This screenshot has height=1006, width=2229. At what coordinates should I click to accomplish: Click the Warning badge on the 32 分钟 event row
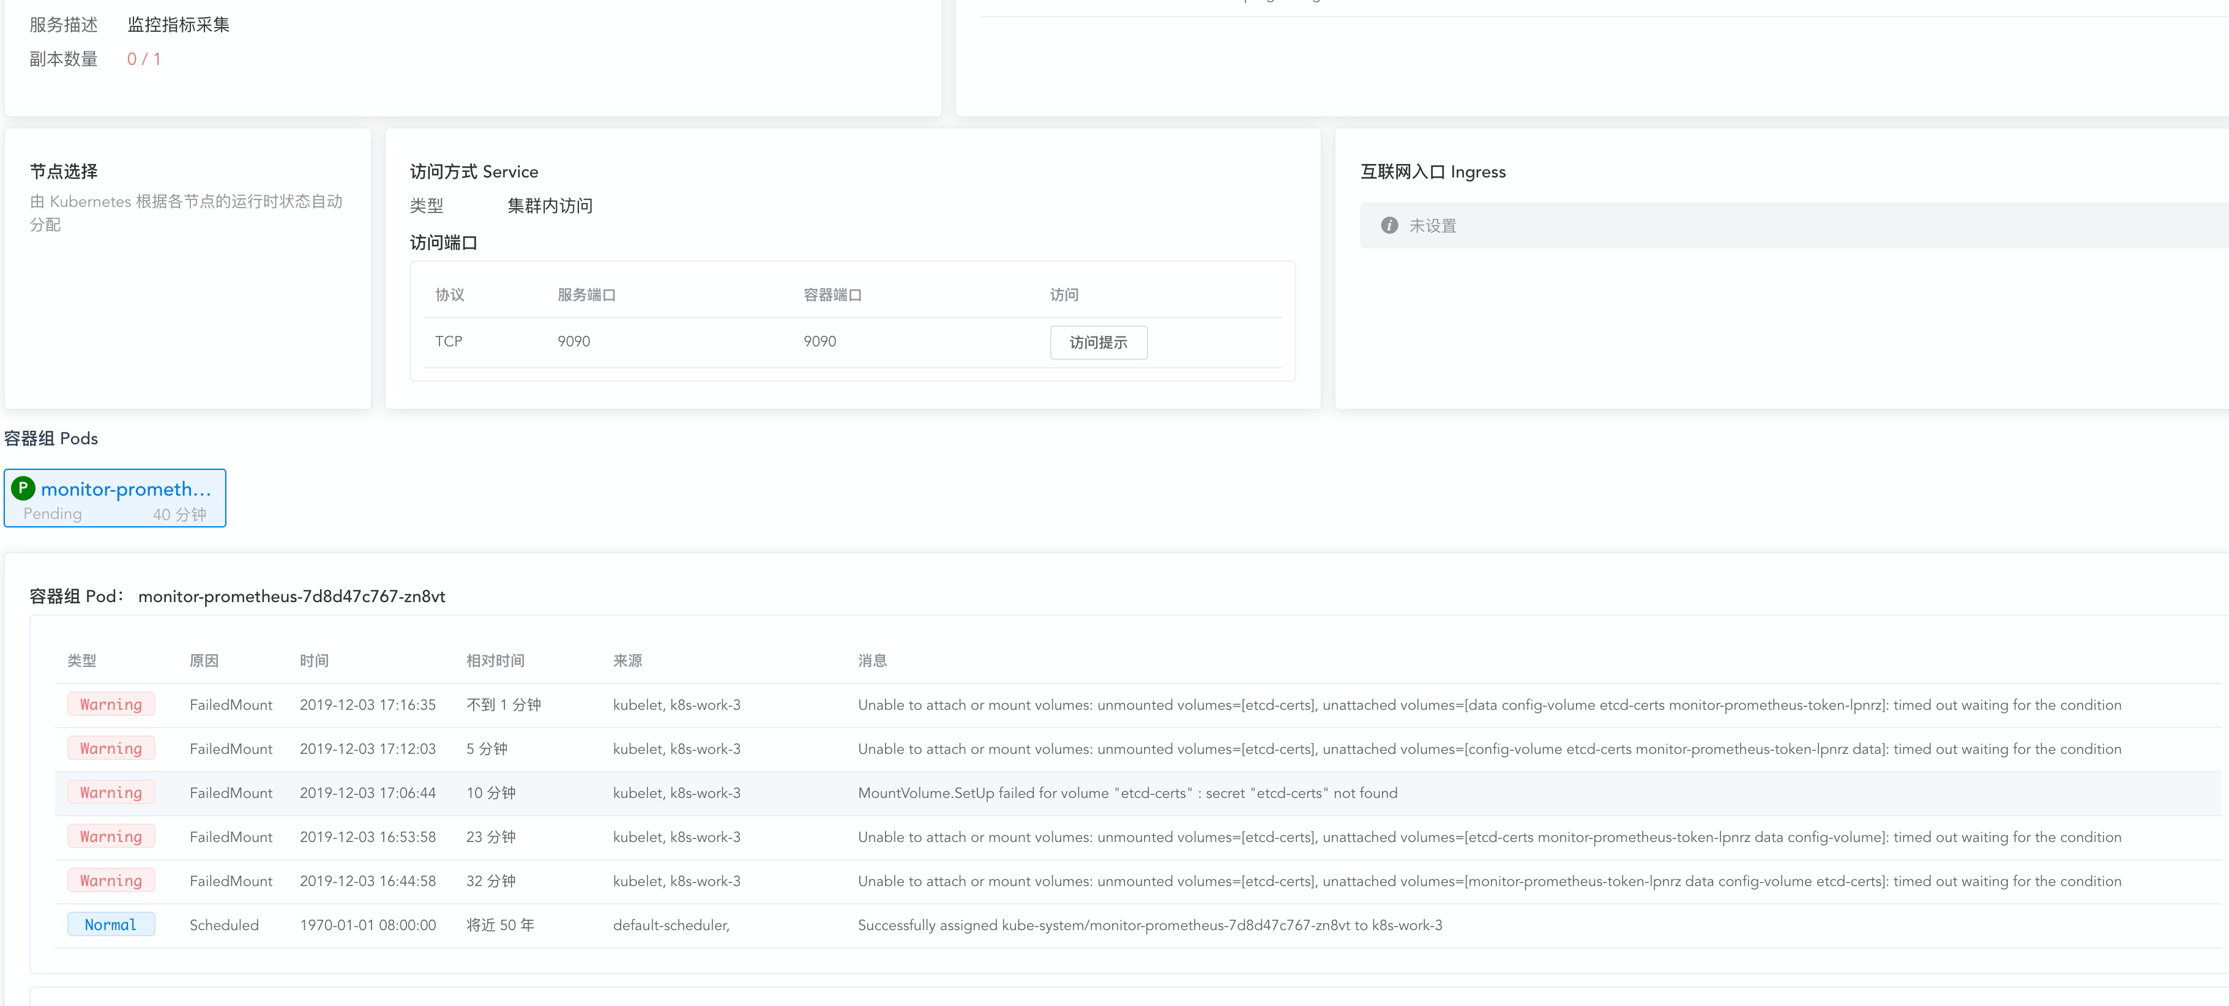coord(111,881)
